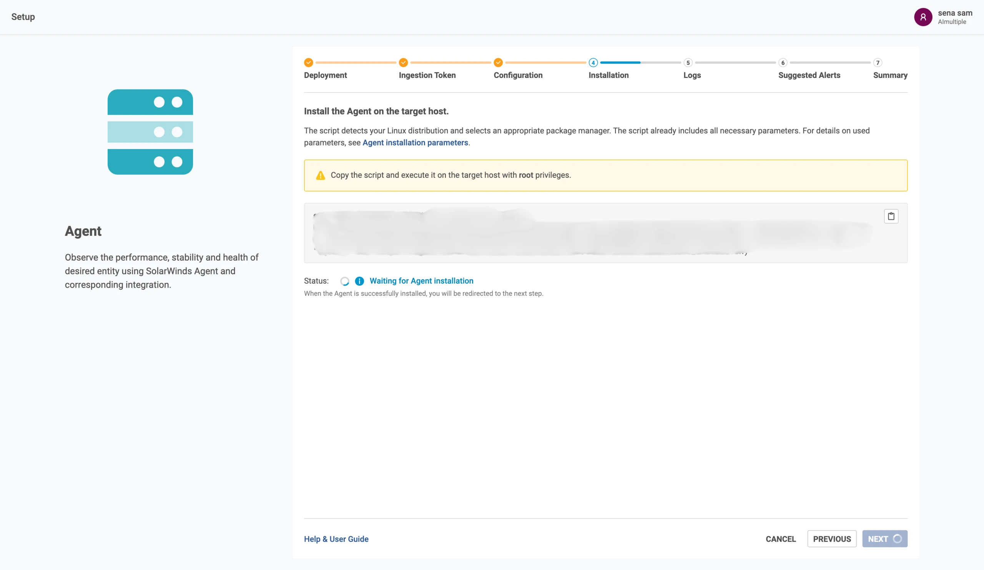Click the AImultiple organization label
Image resolution: width=984 pixels, height=570 pixels.
952,22
